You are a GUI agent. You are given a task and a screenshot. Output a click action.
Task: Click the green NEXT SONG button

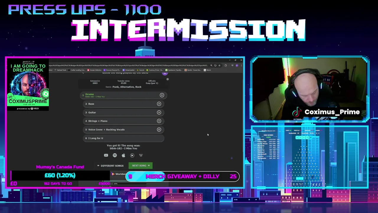(141, 166)
